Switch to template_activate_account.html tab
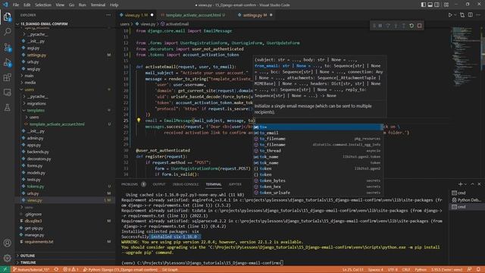 193,15
